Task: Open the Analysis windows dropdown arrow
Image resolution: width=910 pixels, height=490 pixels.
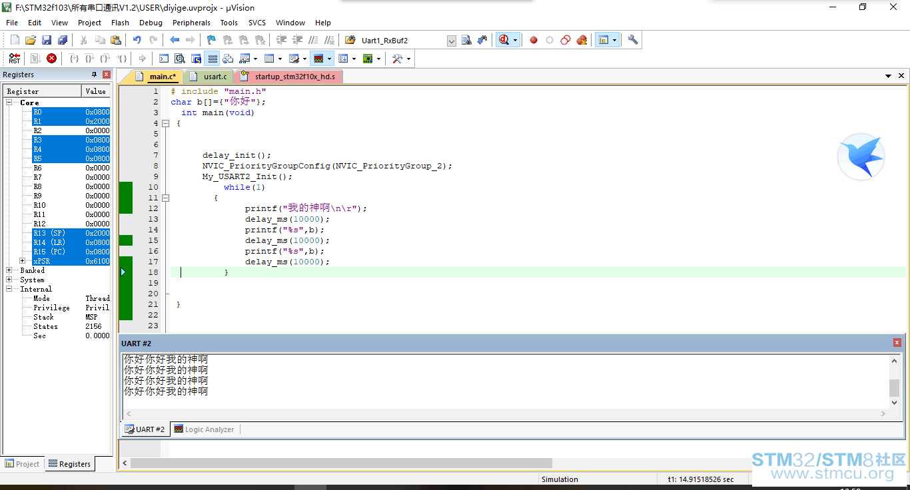Action: pos(329,59)
